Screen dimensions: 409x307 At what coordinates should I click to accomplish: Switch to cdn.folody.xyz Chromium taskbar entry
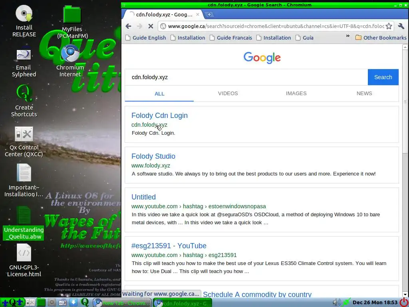click(182, 303)
